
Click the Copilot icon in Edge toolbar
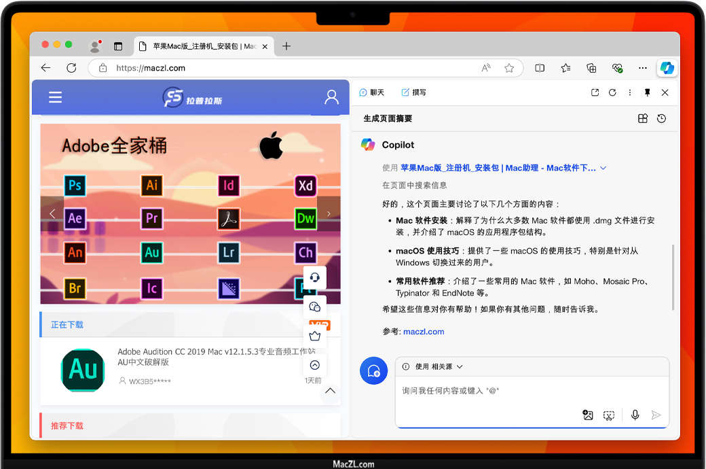click(667, 68)
